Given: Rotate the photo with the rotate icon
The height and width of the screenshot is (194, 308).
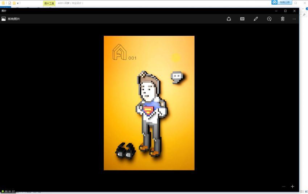Looking at the screenshot, I should 269,19.
